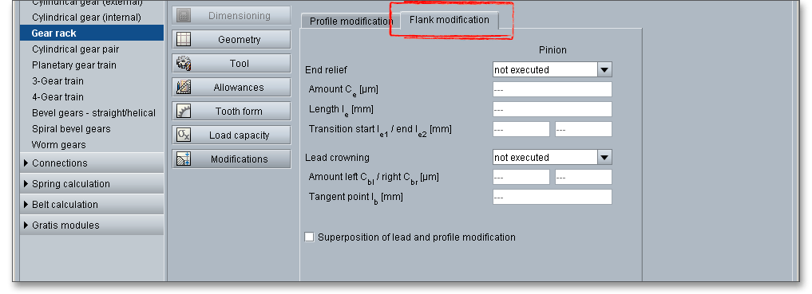The image size is (812, 294).
Task: Open the Lead crowning dropdown
Action: (x=604, y=157)
